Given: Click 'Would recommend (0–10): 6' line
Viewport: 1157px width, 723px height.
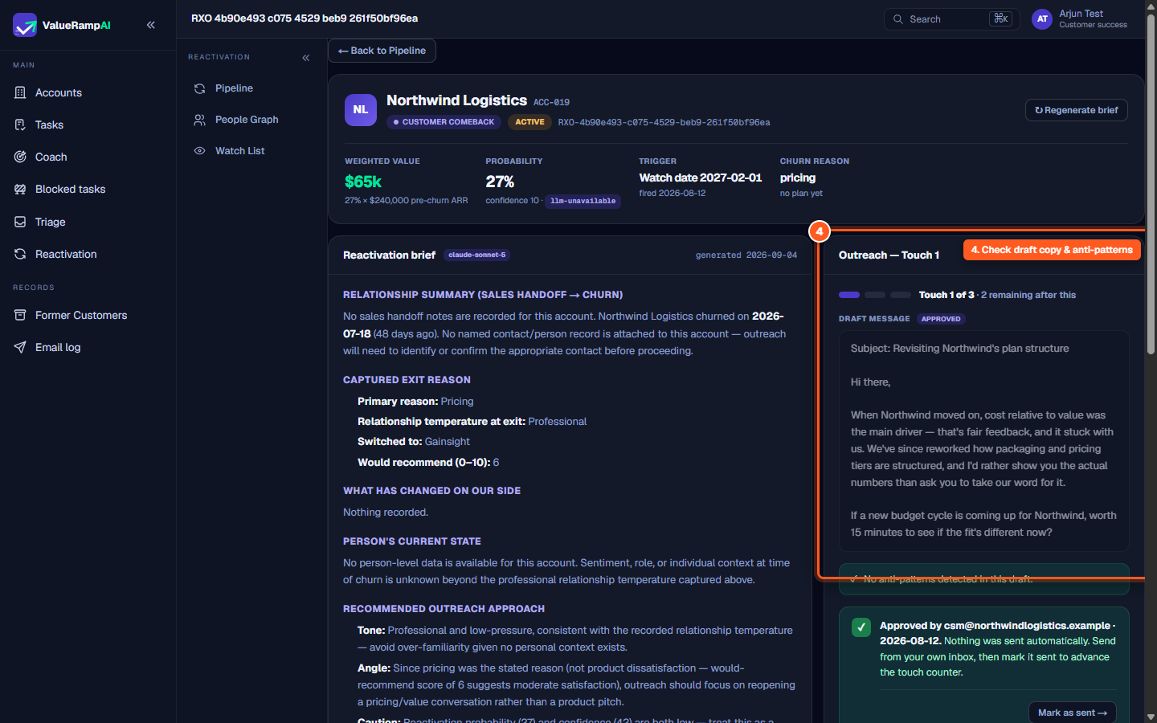Looking at the screenshot, I should coord(428,463).
